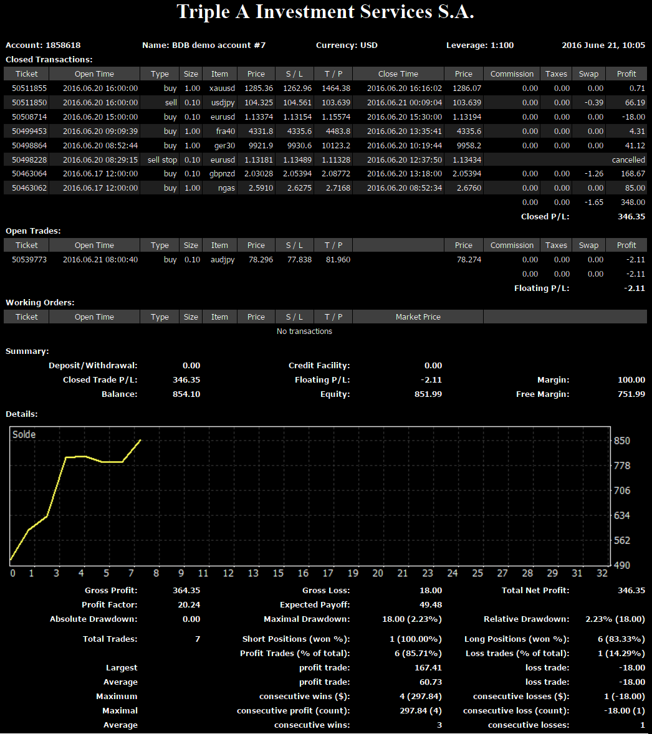
Task: Click open trade ticket 50539773
Action: click(x=29, y=259)
